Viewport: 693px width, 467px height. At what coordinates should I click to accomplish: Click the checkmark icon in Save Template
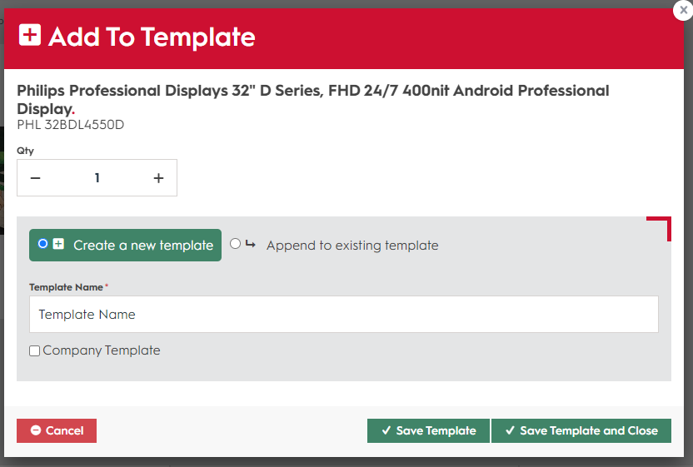pos(386,430)
